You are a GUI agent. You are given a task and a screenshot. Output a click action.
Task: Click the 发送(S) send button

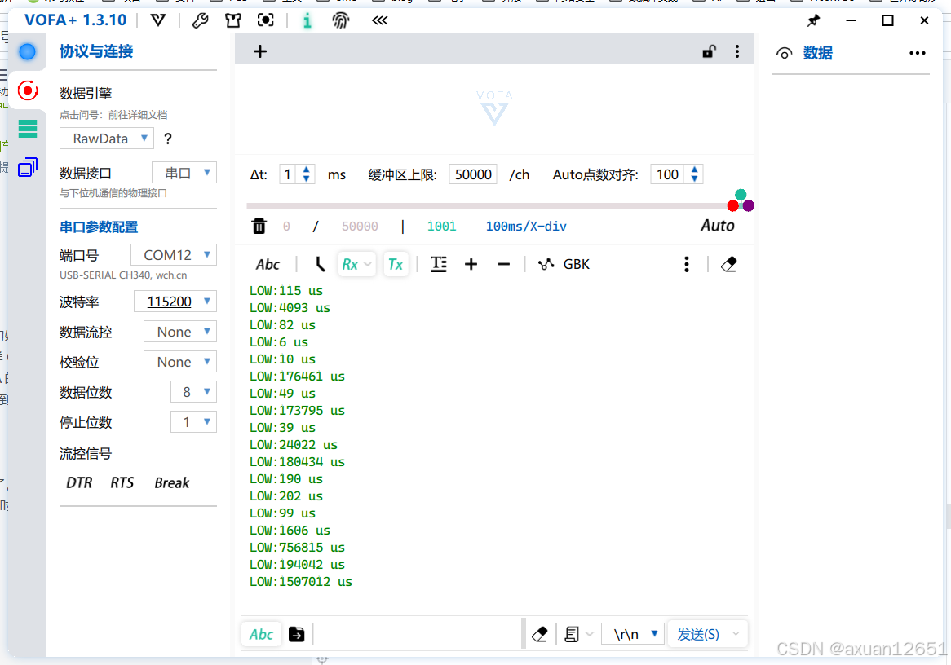698,634
